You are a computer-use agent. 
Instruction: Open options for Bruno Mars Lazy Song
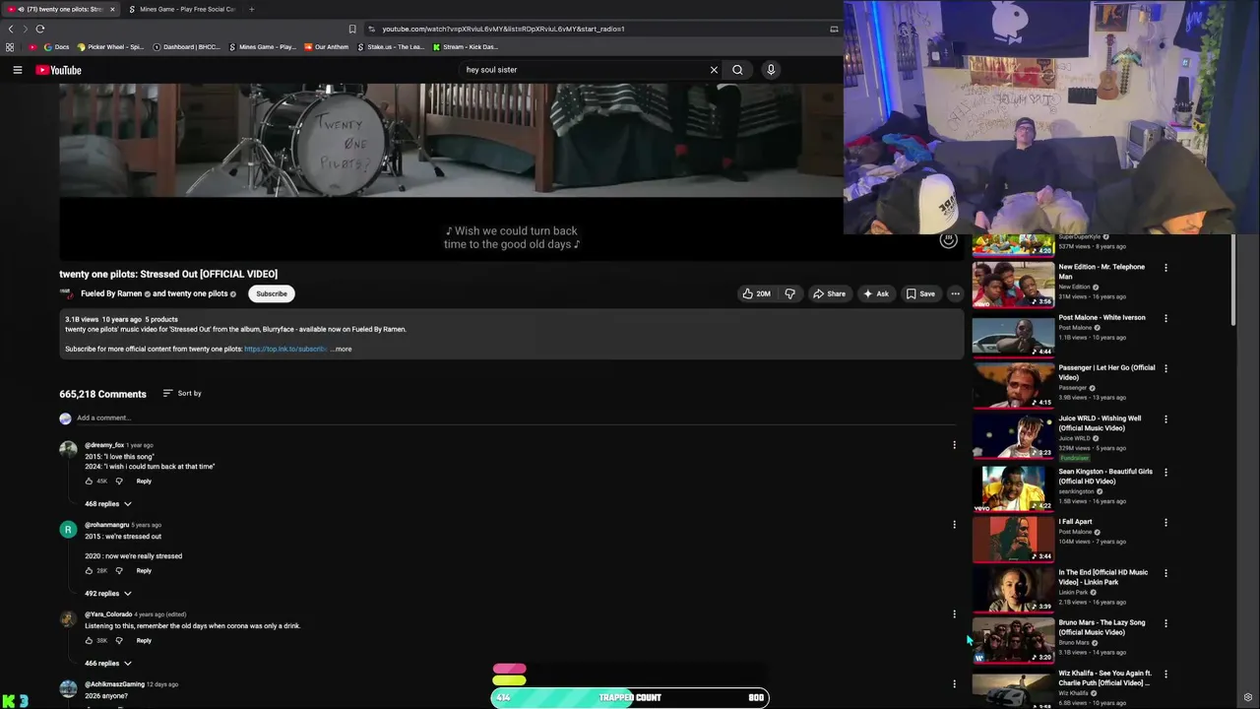(1165, 623)
